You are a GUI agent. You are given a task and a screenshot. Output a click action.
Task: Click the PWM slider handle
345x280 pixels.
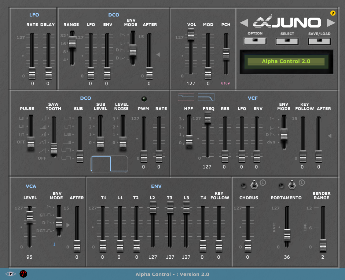pos(144,157)
